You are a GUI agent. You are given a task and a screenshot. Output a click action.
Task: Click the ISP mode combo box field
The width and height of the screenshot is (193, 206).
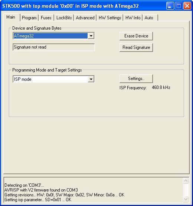tap(53, 79)
